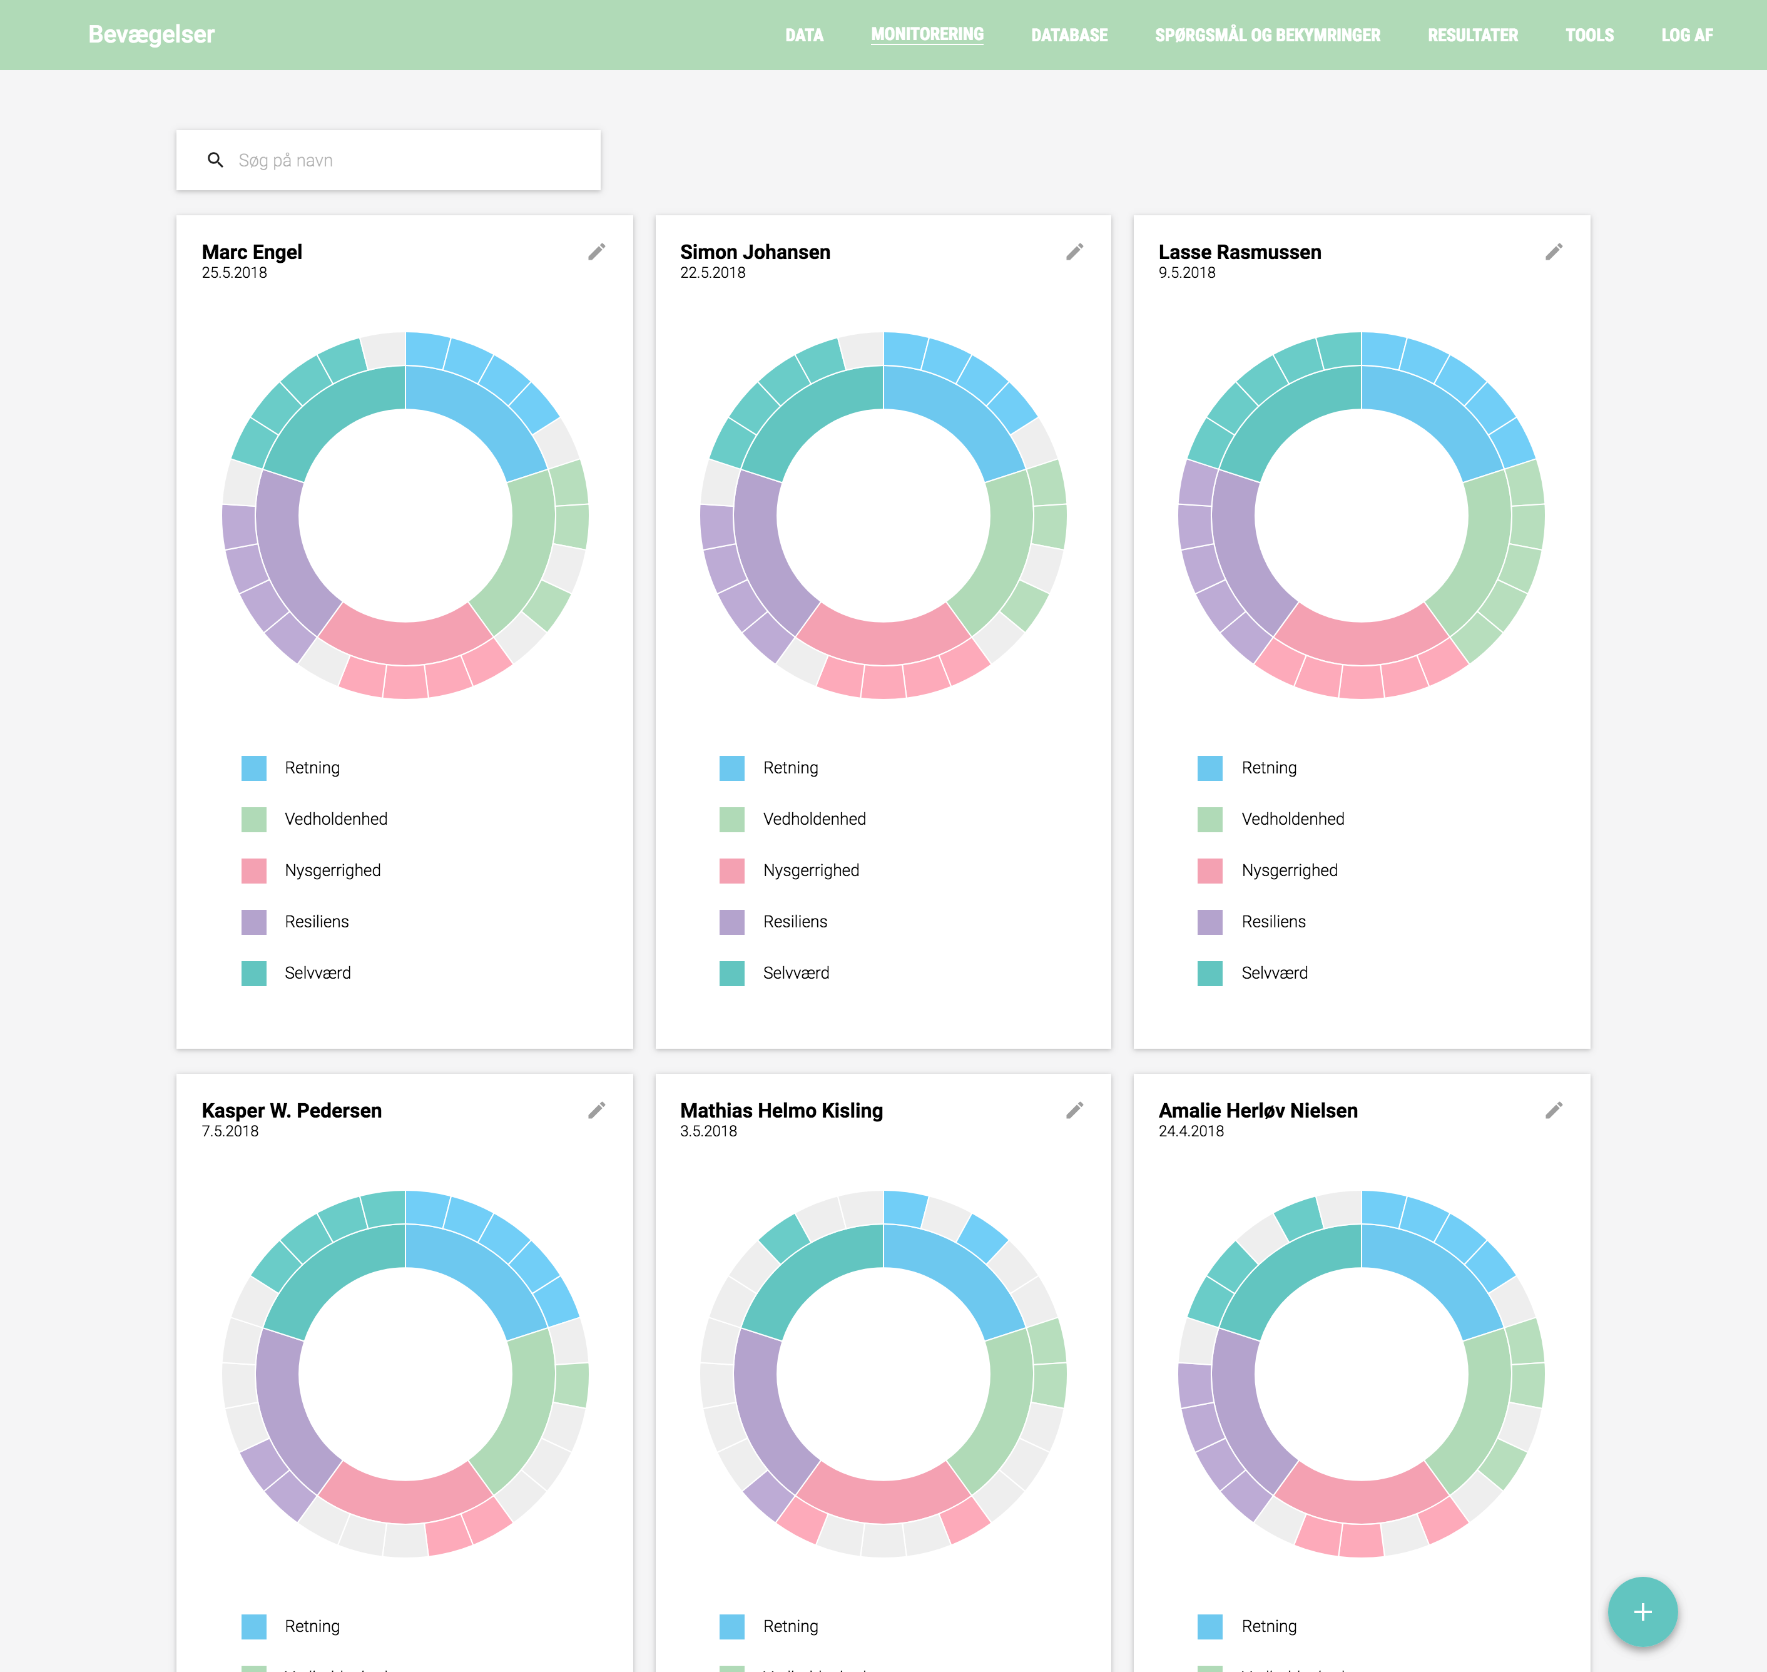The image size is (1767, 1672).
Task: Click the search magnifier icon
Action: coord(216,160)
